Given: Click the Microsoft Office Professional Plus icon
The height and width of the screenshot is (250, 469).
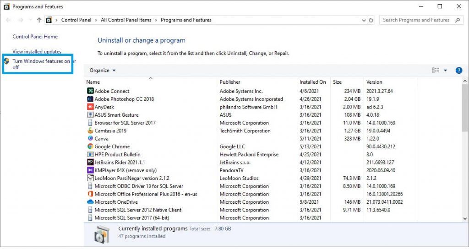Looking at the screenshot, I should [90, 194].
